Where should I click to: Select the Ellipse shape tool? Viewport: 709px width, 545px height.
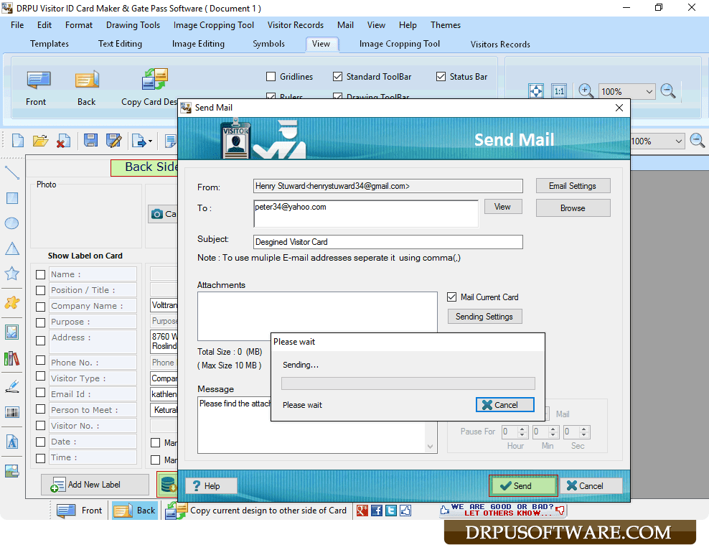click(11, 223)
